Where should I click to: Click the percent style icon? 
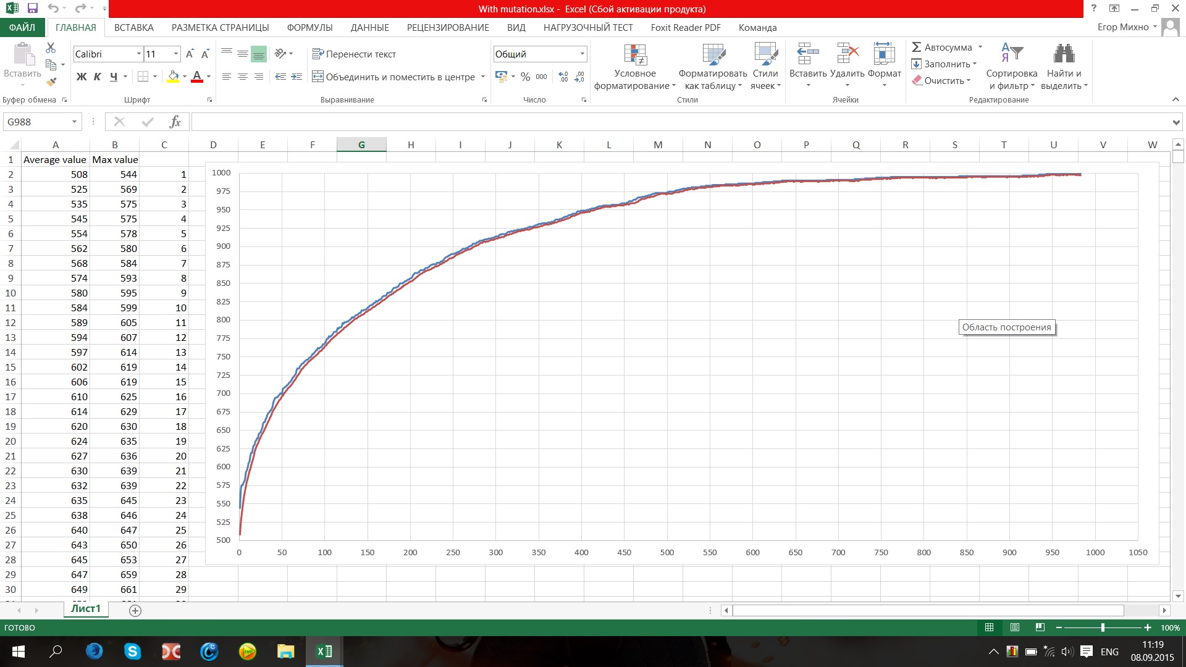click(525, 77)
